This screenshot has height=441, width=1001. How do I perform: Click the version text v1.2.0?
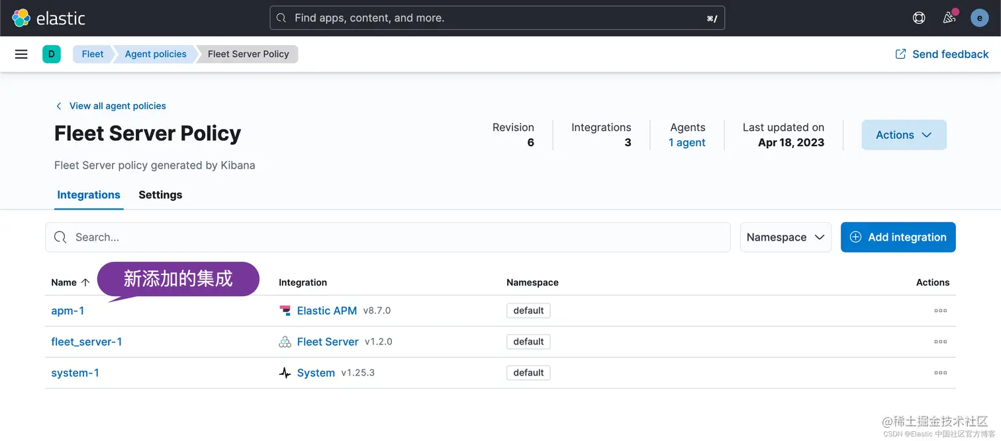[379, 342]
